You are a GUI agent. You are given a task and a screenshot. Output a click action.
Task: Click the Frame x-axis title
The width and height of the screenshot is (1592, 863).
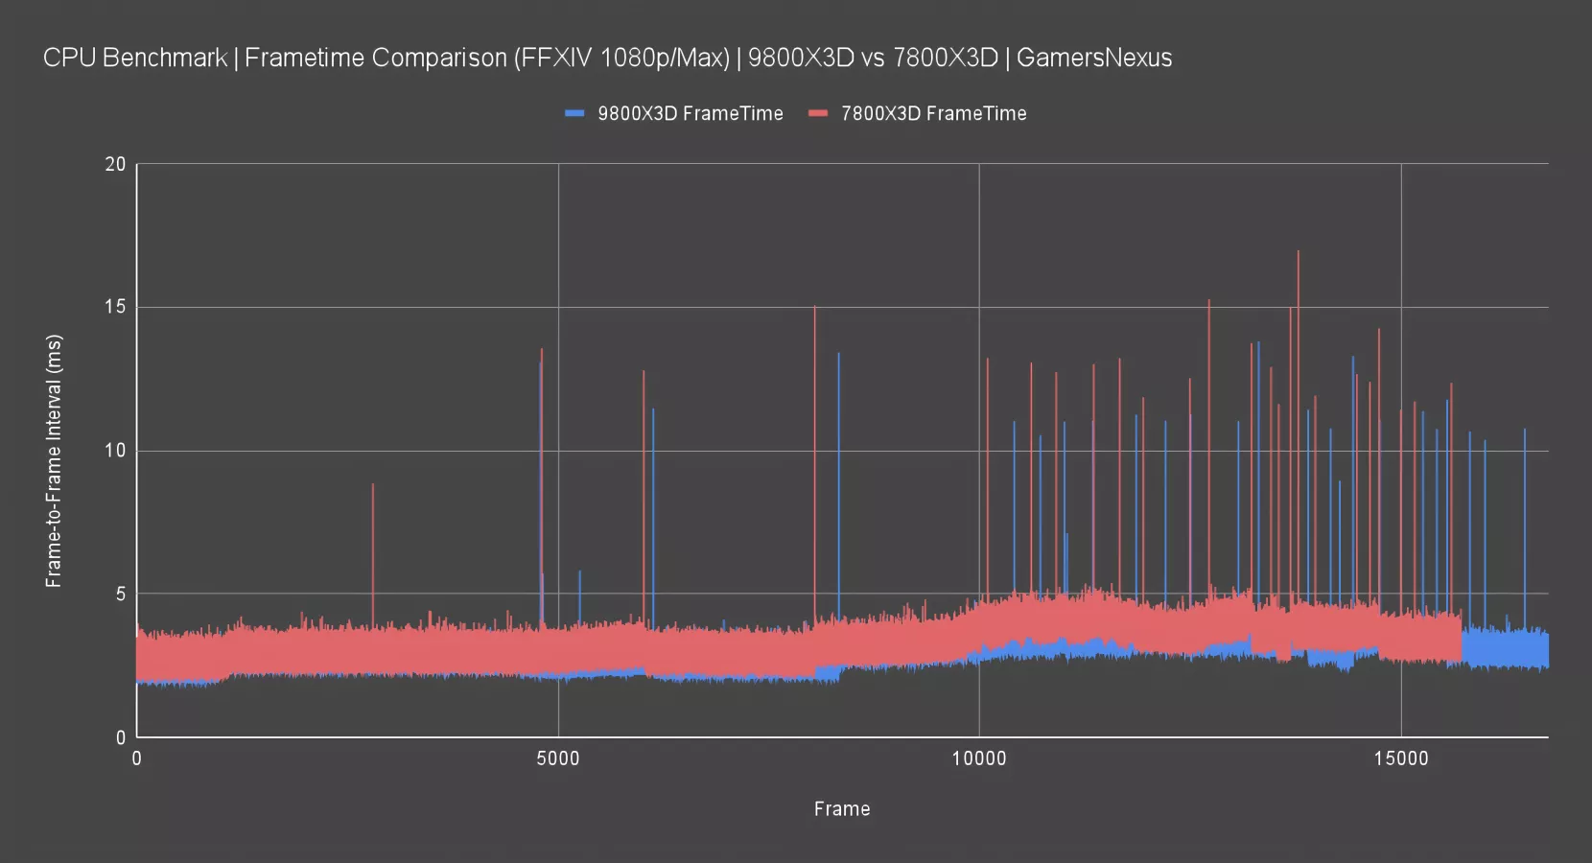(x=842, y=808)
